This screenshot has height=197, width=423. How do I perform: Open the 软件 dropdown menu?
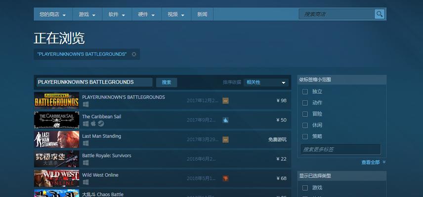pyautogui.click(x=117, y=14)
